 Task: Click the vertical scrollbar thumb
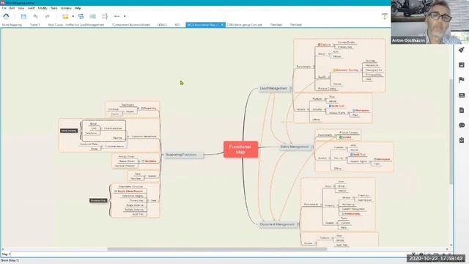point(451,132)
